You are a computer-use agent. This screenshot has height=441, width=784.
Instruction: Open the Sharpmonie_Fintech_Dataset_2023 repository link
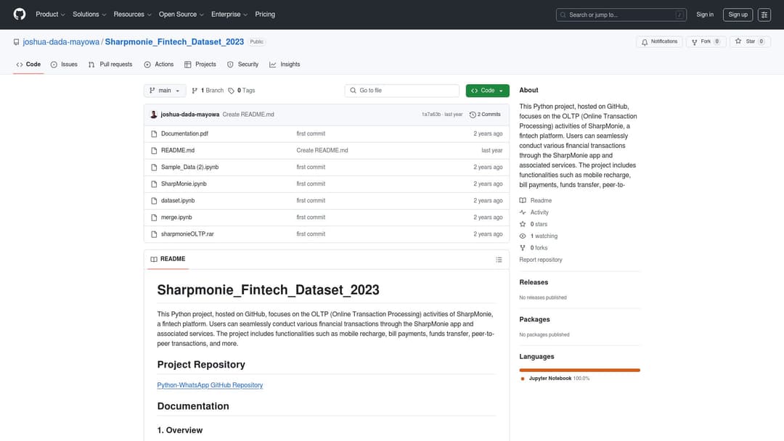click(174, 42)
